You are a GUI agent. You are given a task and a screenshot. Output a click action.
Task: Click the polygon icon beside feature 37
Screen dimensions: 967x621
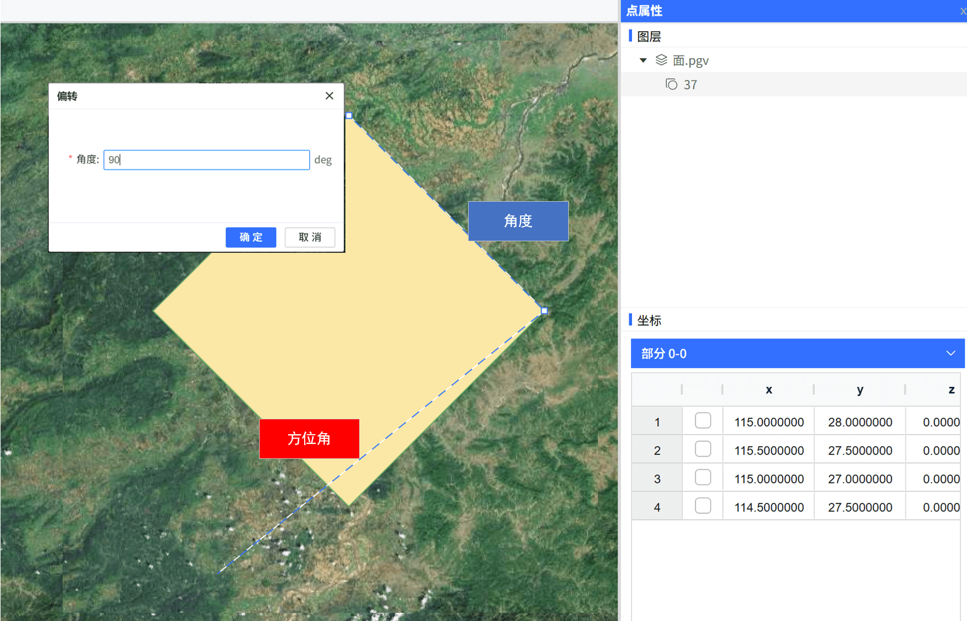coord(671,85)
